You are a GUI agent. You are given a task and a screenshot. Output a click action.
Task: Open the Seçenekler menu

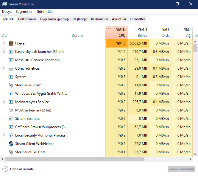click(x=24, y=12)
